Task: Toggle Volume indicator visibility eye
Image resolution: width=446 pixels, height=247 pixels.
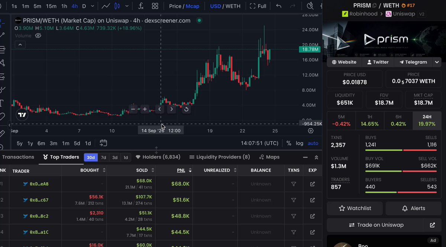Action: (38, 36)
